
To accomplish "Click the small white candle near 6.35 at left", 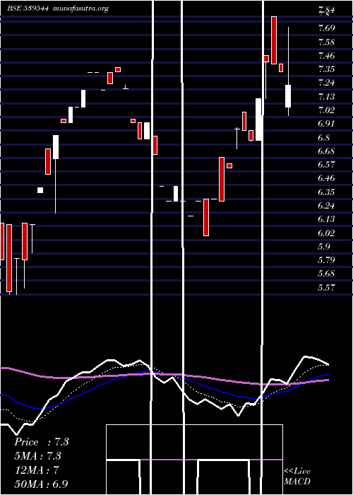I will pyautogui.click(x=40, y=190).
